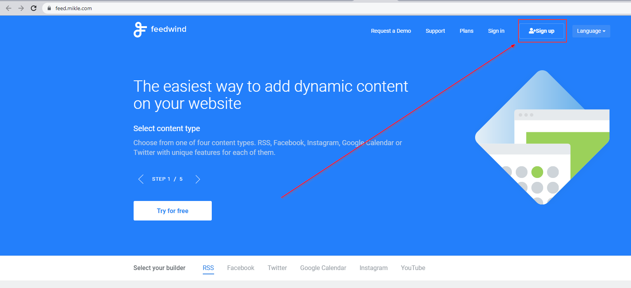Image resolution: width=631 pixels, height=288 pixels.
Task: Go to previous step with left chevron
Action: (141, 179)
